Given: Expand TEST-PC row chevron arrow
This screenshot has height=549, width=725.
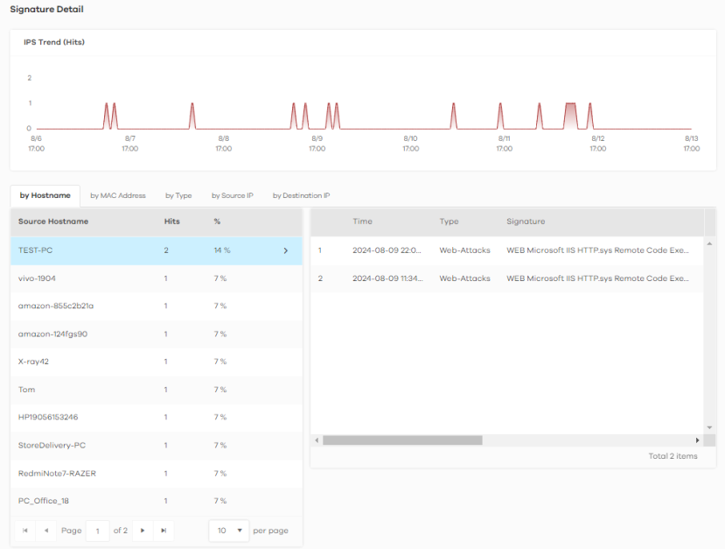Looking at the screenshot, I should [x=286, y=250].
